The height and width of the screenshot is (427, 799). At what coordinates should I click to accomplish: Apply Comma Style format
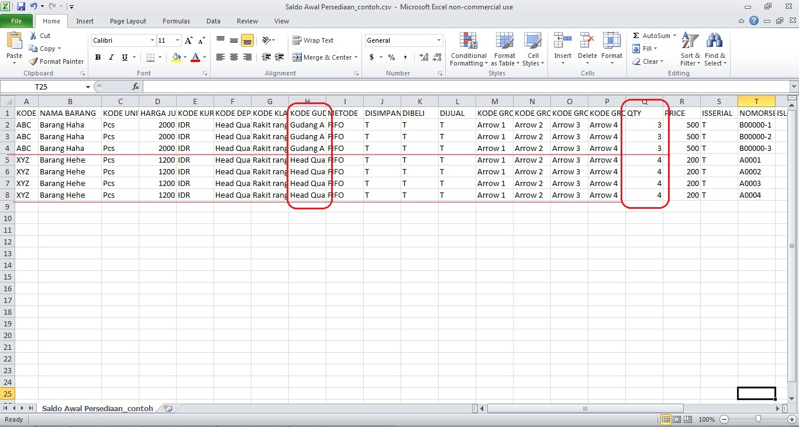pyautogui.click(x=405, y=57)
